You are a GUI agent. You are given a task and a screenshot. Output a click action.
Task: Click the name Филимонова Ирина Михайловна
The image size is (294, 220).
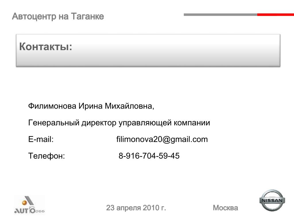pyautogui.click(x=90, y=106)
